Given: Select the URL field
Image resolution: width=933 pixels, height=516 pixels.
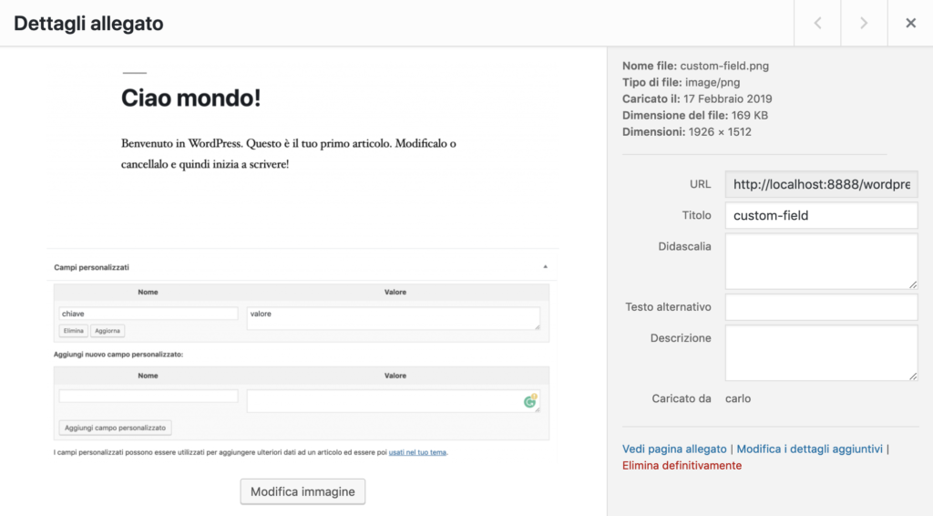Looking at the screenshot, I should 821,184.
